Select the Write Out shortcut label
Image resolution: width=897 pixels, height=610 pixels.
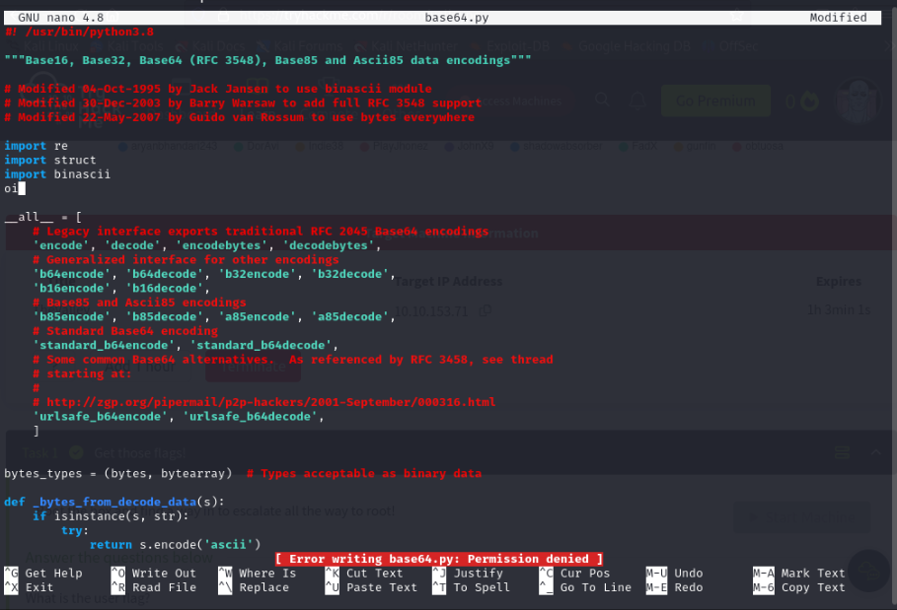click(x=164, y=573)
